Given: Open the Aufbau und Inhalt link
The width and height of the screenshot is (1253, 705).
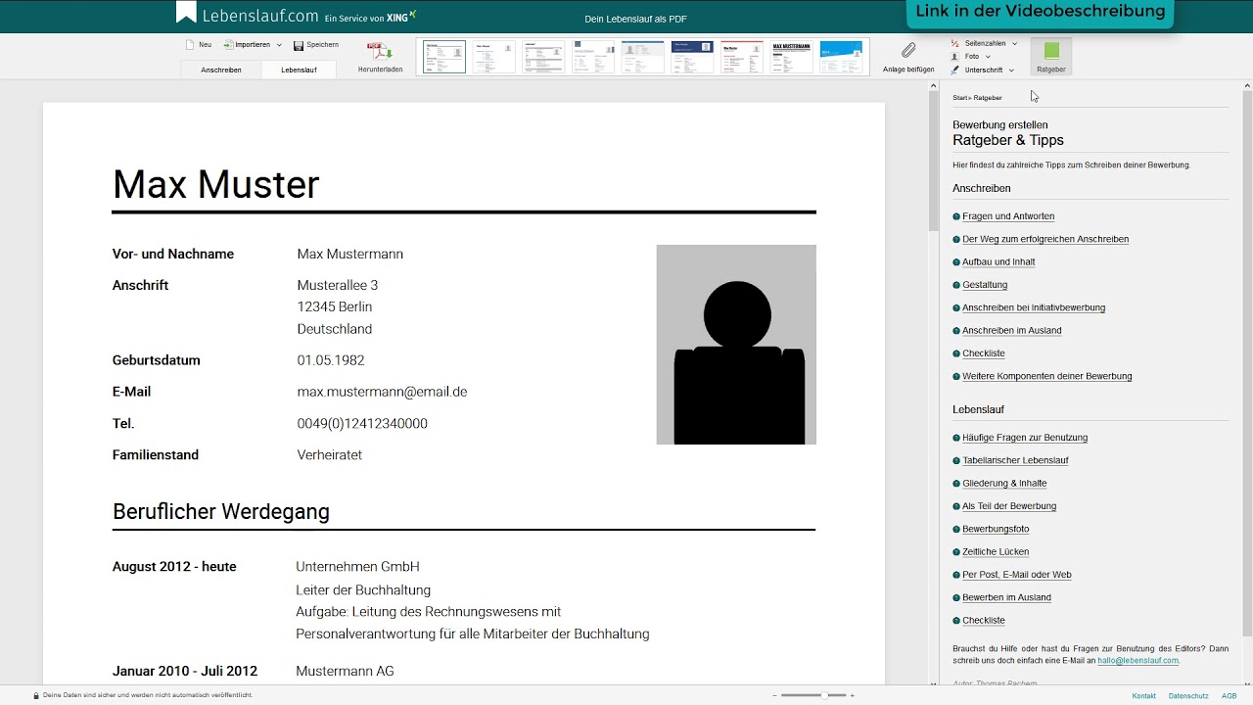Looking at the screenshot, I should click(x=998, y=262).
